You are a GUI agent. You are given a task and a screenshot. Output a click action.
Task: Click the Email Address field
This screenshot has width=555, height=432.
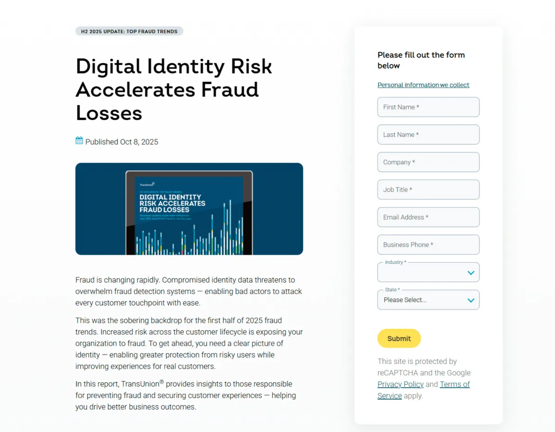(x=428, y=217)
